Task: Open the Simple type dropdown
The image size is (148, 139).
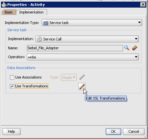Action: pos(69,78)
